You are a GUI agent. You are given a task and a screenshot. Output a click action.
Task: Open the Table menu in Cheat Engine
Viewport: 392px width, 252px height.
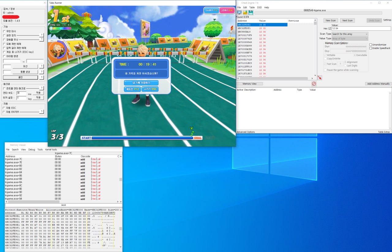point(252,7)
